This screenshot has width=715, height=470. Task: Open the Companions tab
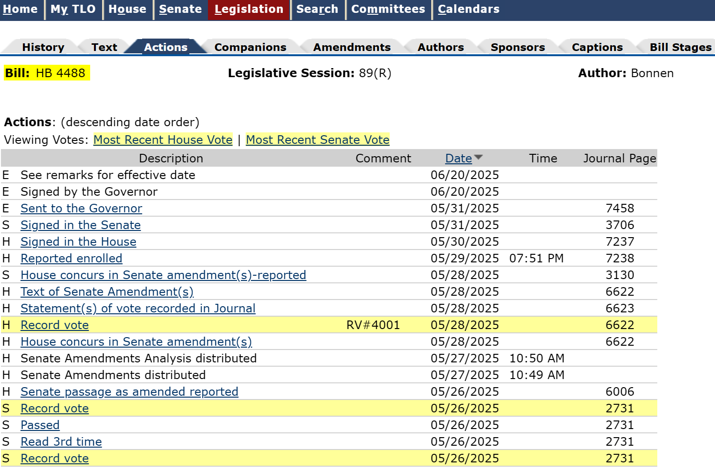[x=250, y=47]
